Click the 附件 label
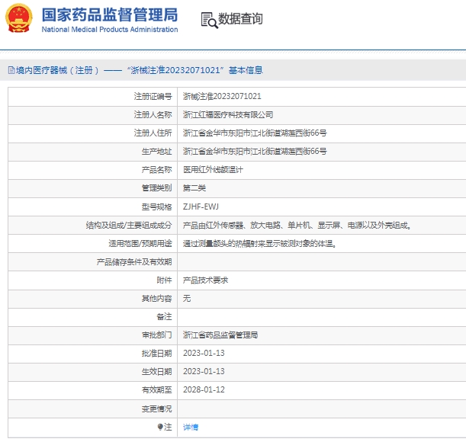The height and width of the screenshot is (442, 466). click(164, 280)
